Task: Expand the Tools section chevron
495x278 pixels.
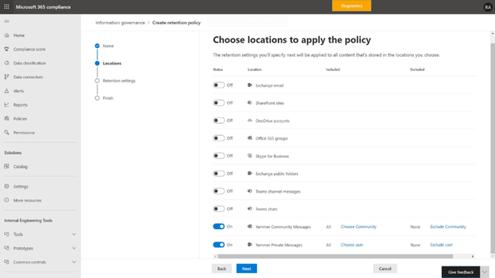Action: (x=74, y=234)
